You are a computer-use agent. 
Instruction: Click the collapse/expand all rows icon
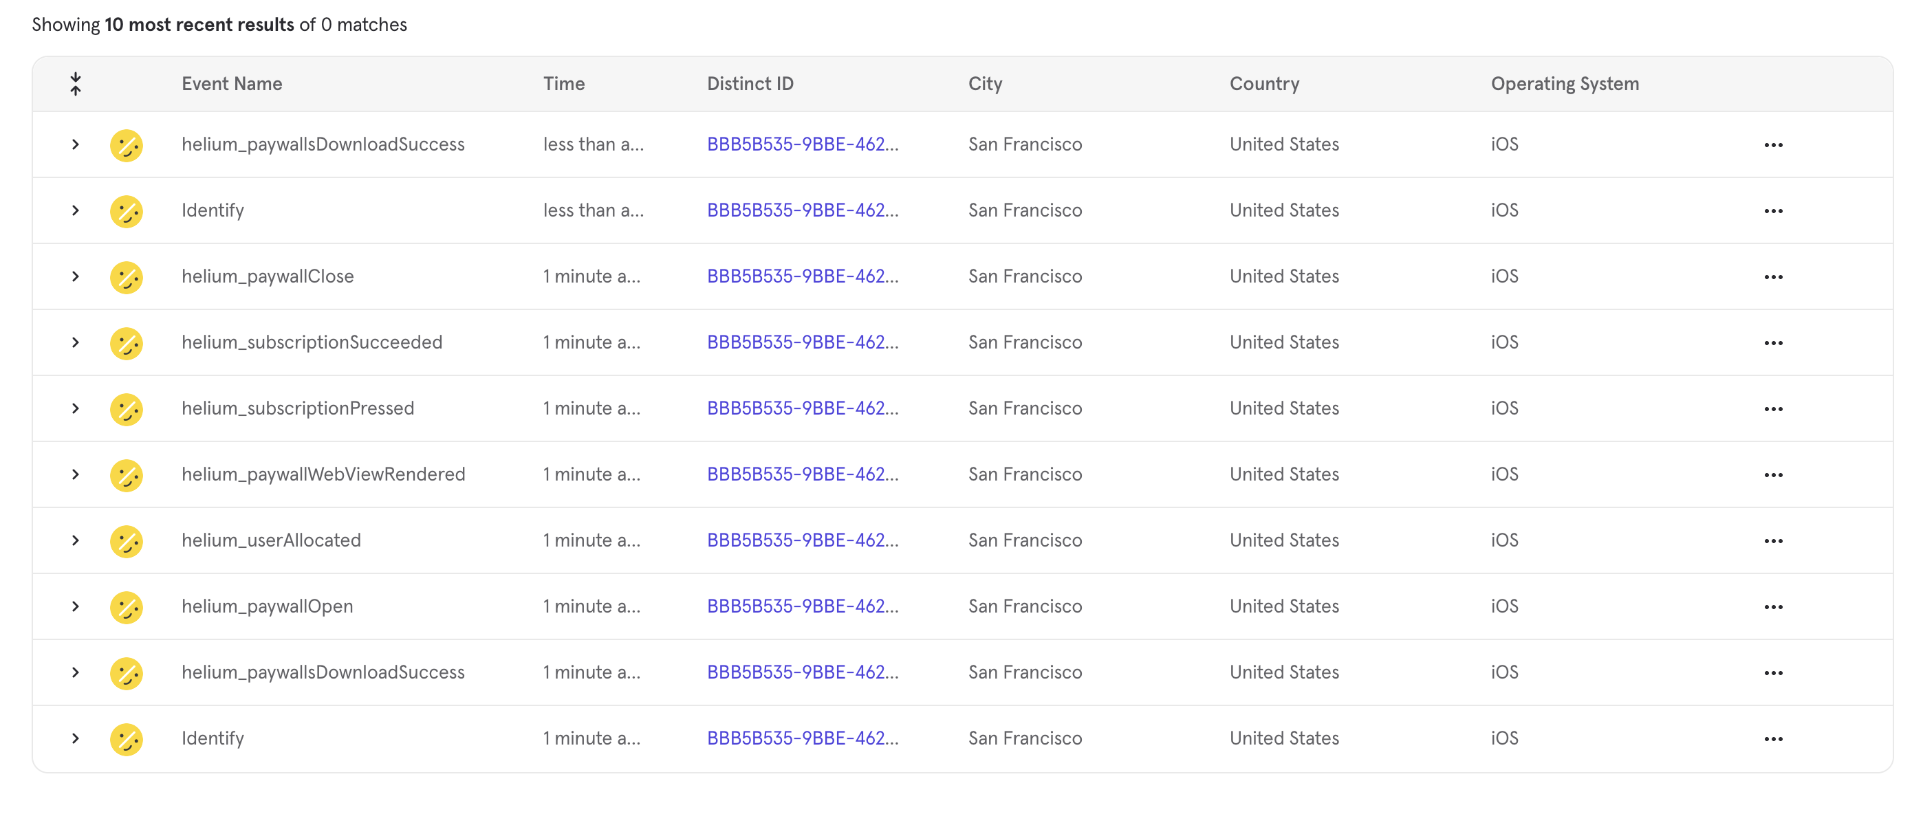(76, 84)
